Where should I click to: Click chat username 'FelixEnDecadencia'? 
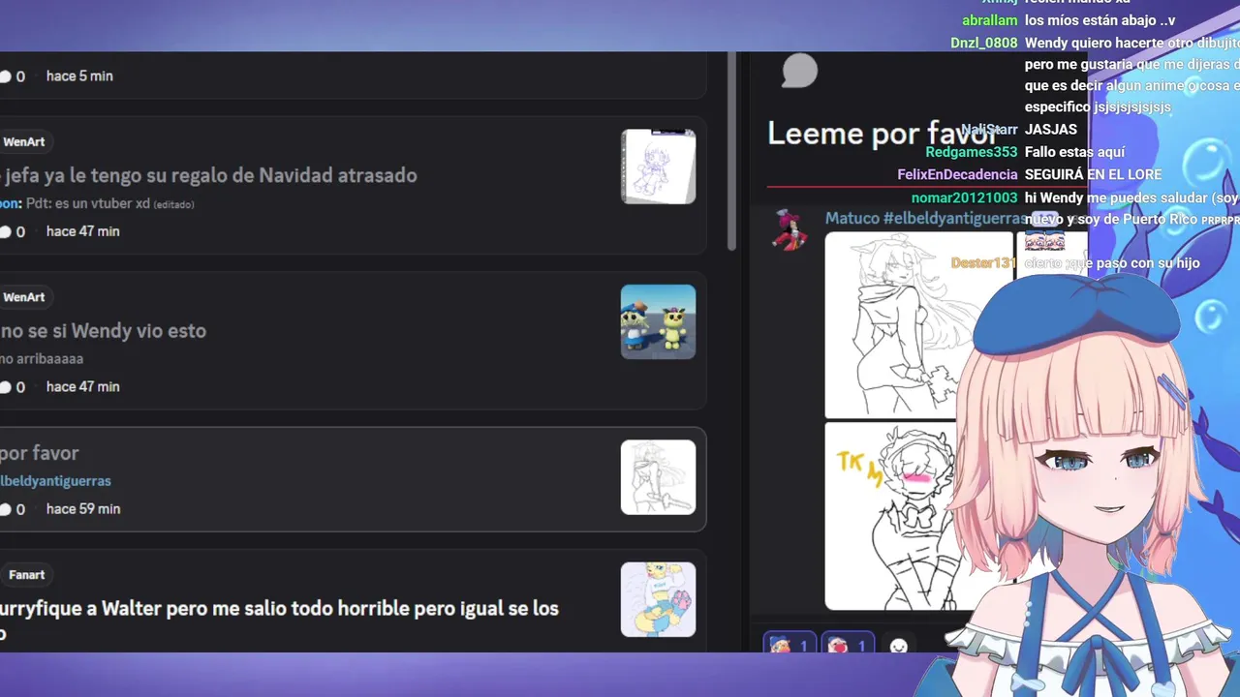[958, 175]
